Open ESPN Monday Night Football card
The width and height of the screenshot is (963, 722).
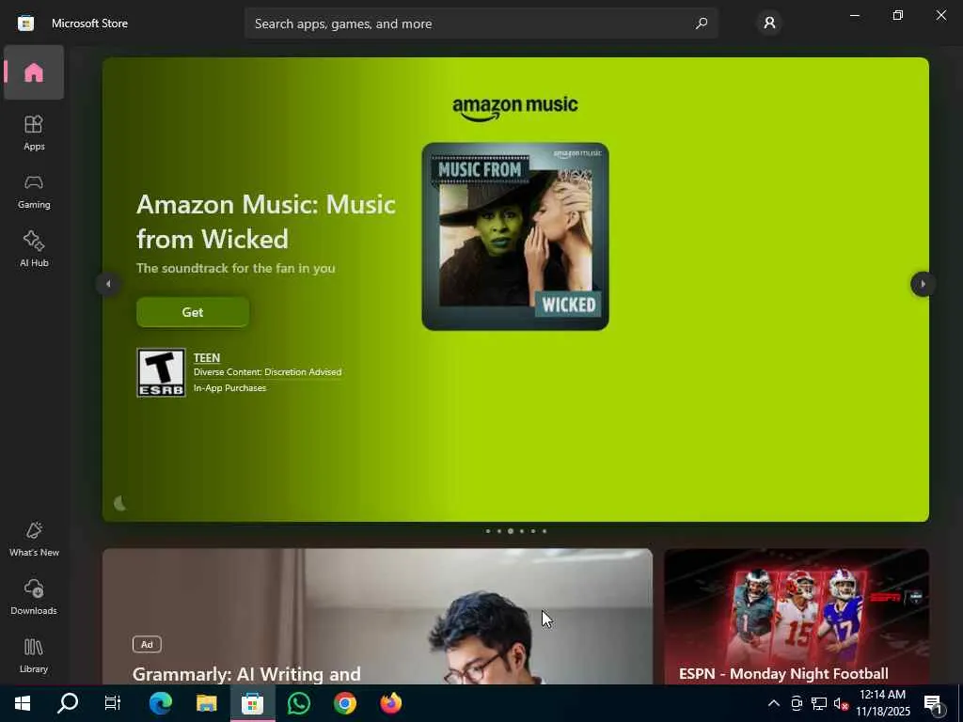tap(796, 617)
